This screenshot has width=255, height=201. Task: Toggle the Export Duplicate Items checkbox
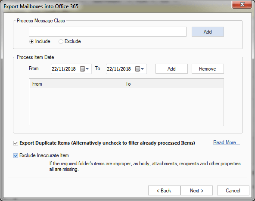[16, 143]
